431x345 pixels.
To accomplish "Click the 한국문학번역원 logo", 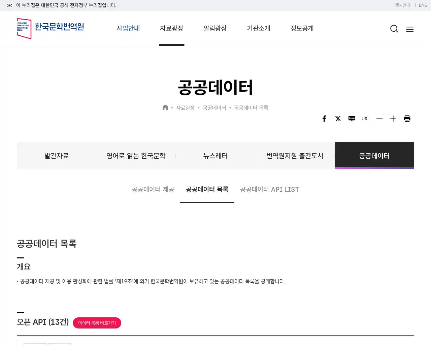I will point(51,29).
